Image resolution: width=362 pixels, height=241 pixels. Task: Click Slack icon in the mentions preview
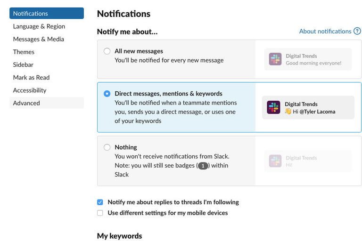273,107
